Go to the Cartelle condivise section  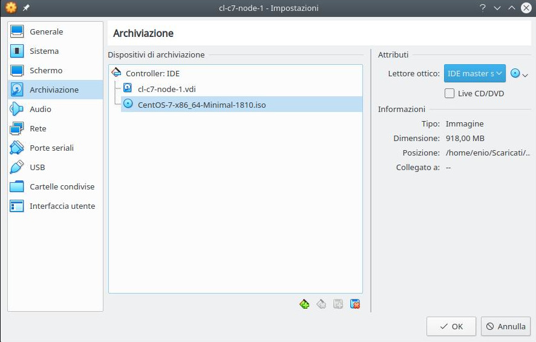(x=62, y=186)
